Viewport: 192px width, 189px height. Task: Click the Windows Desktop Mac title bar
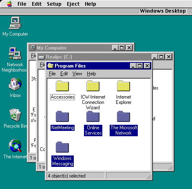tap(96, 11)
